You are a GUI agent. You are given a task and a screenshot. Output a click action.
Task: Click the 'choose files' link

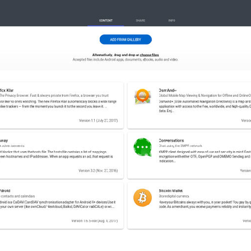pyautogui.click(x=149, y=55)
